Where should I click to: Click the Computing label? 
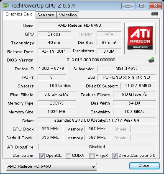point(23,156)
